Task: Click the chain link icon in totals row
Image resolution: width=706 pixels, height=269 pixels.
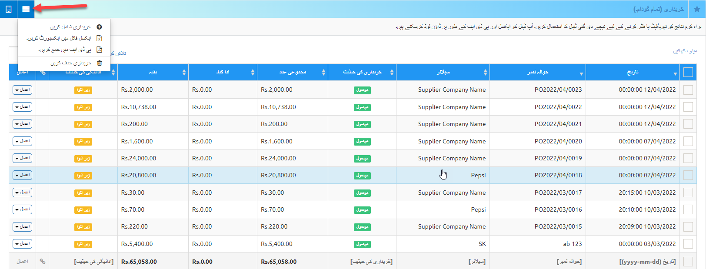Action: (42, 262)
